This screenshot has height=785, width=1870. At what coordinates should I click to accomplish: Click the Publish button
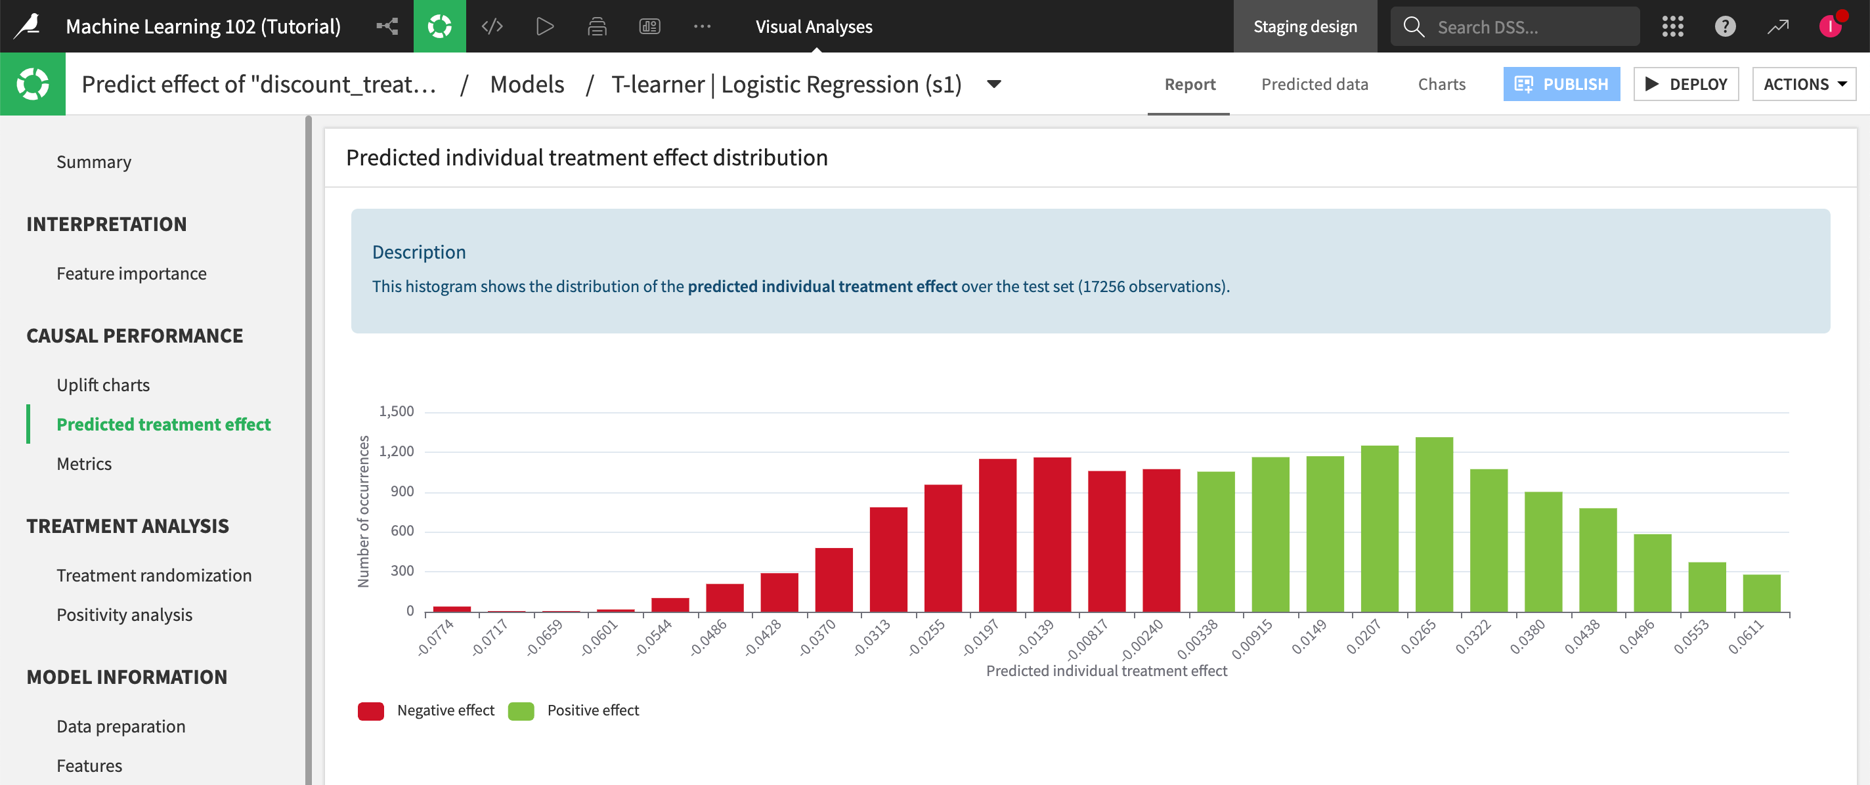[x=1561, y=83]
